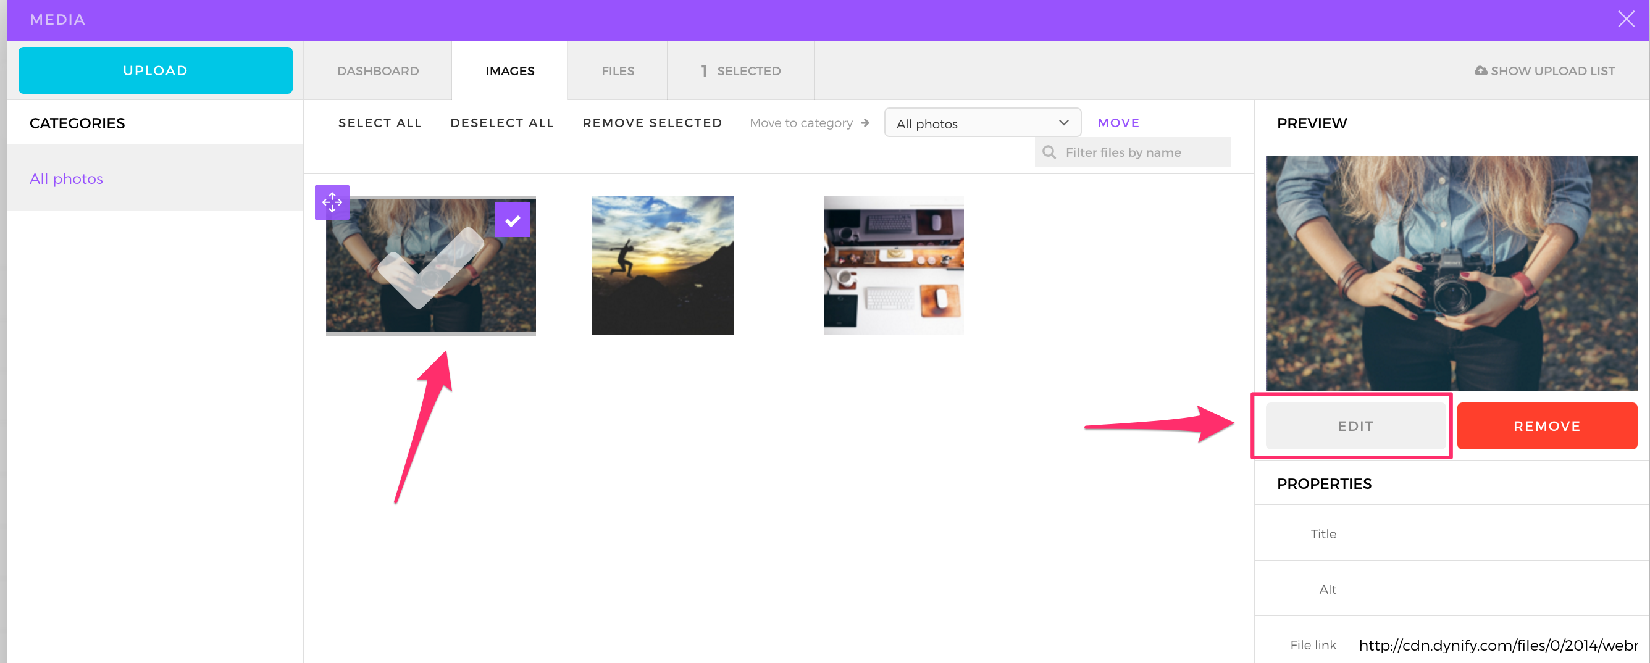This screenshot has width=1650, height=663.
Task: Click the cloud icon beside Show Upload List
Action: [1481, 71]
